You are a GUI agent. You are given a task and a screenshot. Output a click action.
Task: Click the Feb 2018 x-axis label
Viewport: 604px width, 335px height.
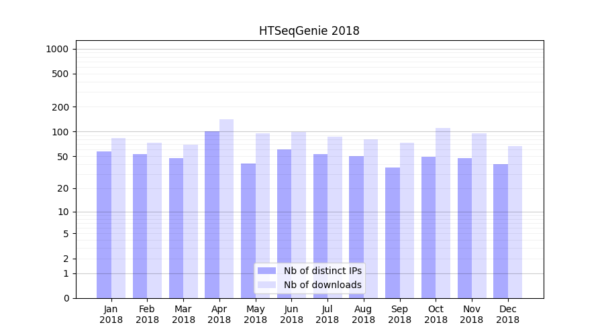pos(147,314)
